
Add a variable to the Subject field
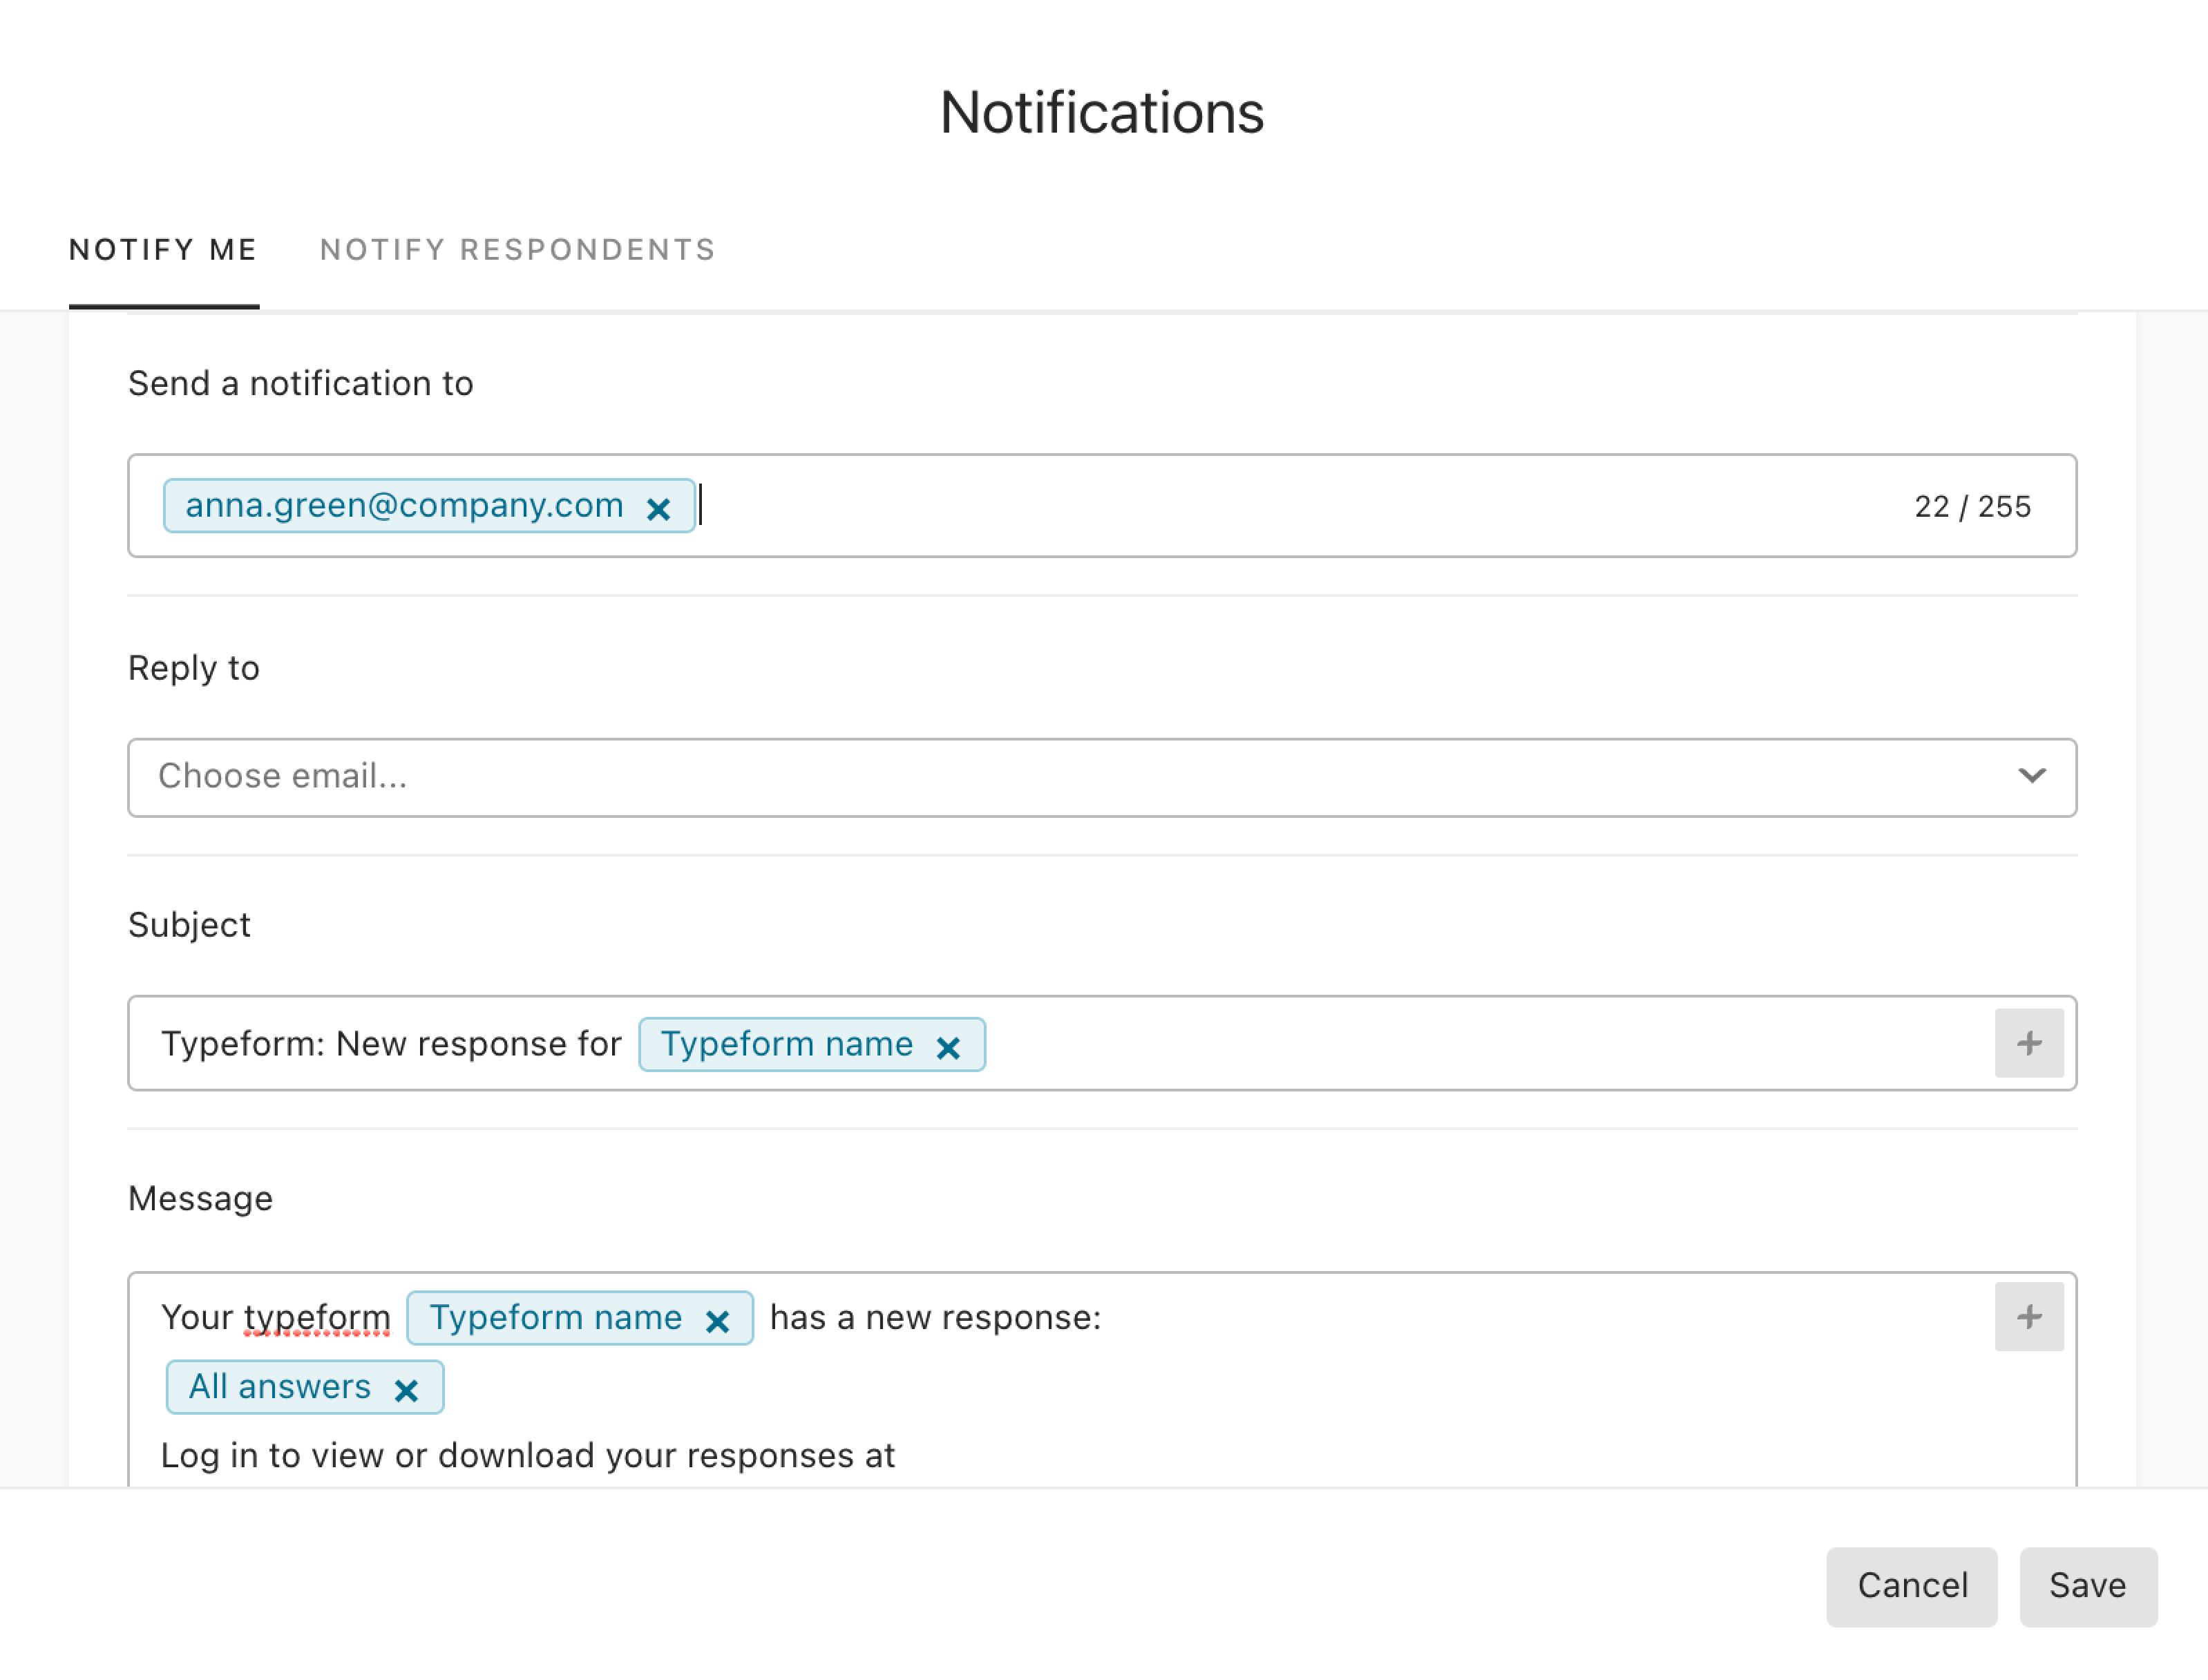(x=2029, y=1043)
